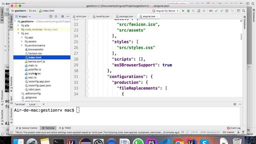Collapse the src folder

(18, 33)
